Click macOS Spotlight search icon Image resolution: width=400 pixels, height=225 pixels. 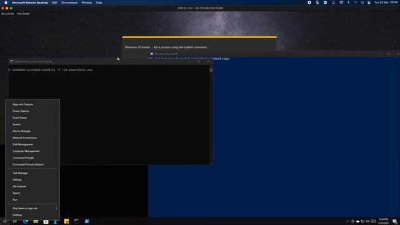click(x=362, y=2)
